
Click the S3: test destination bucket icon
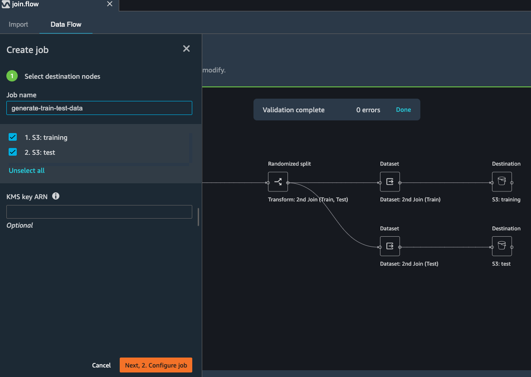point(502,246)
